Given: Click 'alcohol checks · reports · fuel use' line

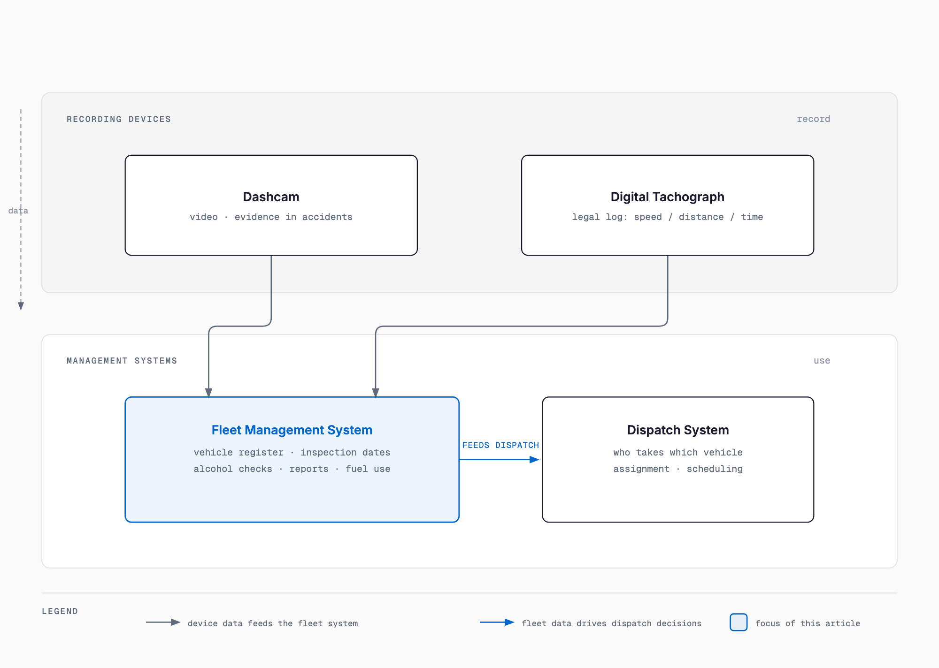Looking at the screenshot, I should 292,469.
